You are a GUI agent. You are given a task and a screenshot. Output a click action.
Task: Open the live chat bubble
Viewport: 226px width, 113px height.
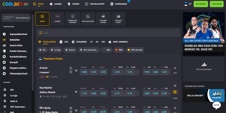click(x=217, y=105)
